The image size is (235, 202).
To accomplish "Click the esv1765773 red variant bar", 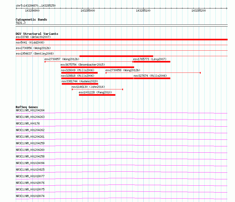I will click(x=152, y=62).
